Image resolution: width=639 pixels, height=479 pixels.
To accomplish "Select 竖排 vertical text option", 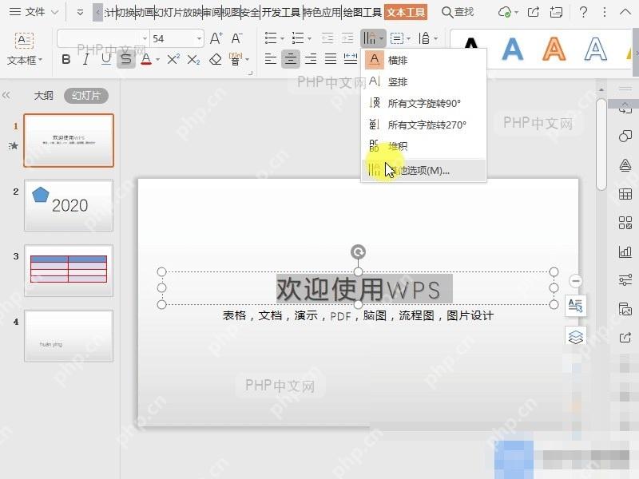I will pos(423,82).
